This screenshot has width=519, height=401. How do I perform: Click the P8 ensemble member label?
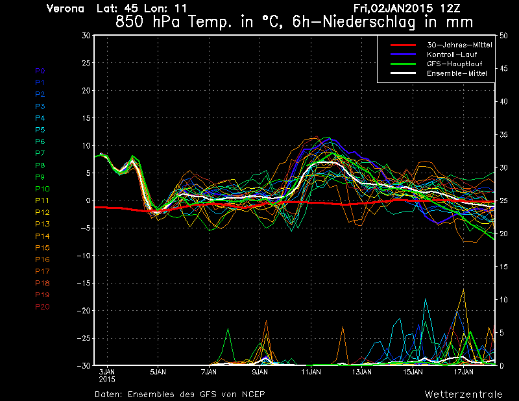(x=40, y=165)
